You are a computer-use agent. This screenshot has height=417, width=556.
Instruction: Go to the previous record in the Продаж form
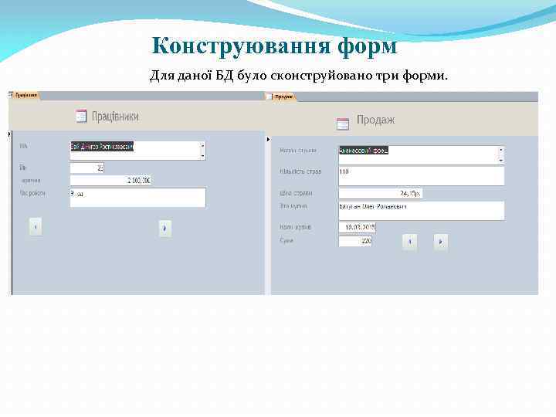pyautogui.click(x=409, y=242)
